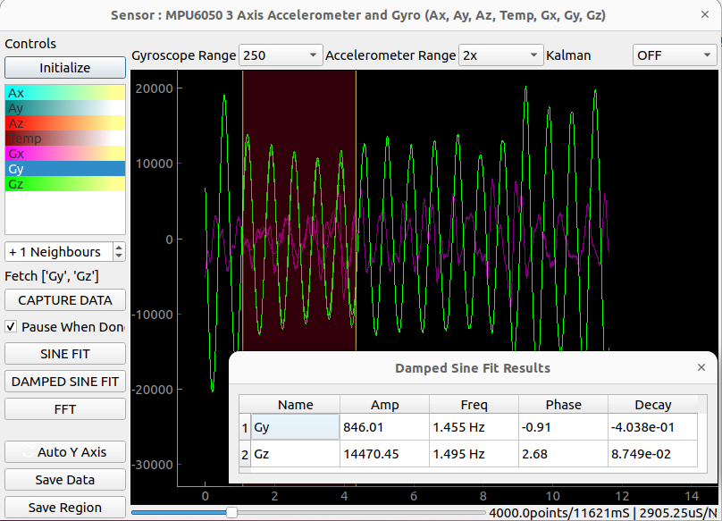This screenshot has height=521, width=722.
Task: Select the Gy name cell in results
Action: click(x=295, y=428)
